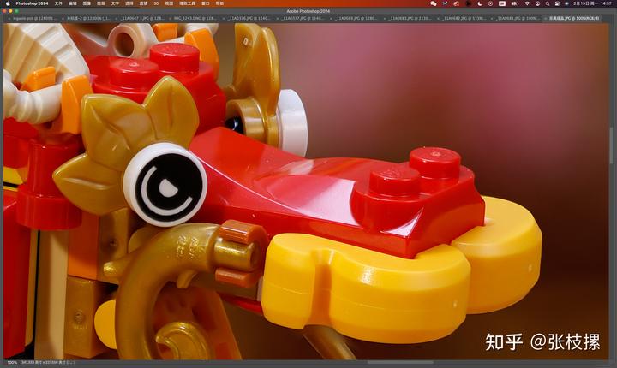Open the 图层 (Layer) menu
This screenshot has height=368, width=617.
(101, 3)
